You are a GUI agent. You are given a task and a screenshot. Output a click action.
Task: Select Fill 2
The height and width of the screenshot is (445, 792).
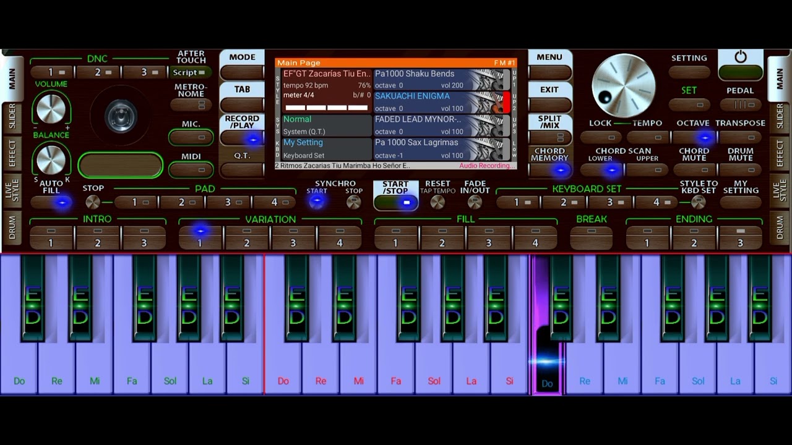442,238
